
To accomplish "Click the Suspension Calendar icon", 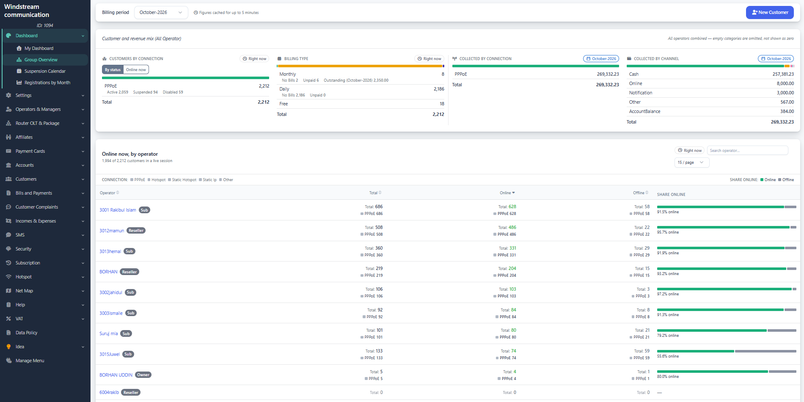I will (x=19, y=71).
